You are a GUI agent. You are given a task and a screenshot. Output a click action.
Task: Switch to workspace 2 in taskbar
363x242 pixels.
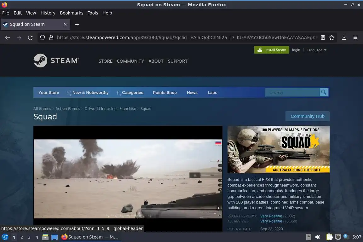(21, 237)
